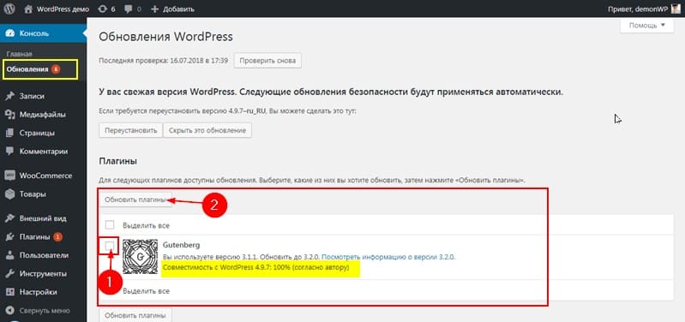Click the collapse menu arrow icon

click(x=10, y=311)
